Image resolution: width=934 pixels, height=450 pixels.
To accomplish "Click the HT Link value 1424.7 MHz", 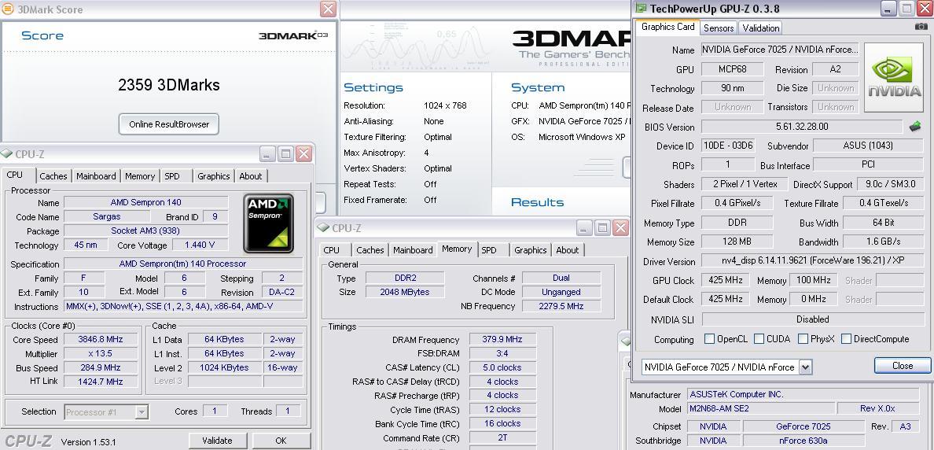I will click(x=100, y=382).
